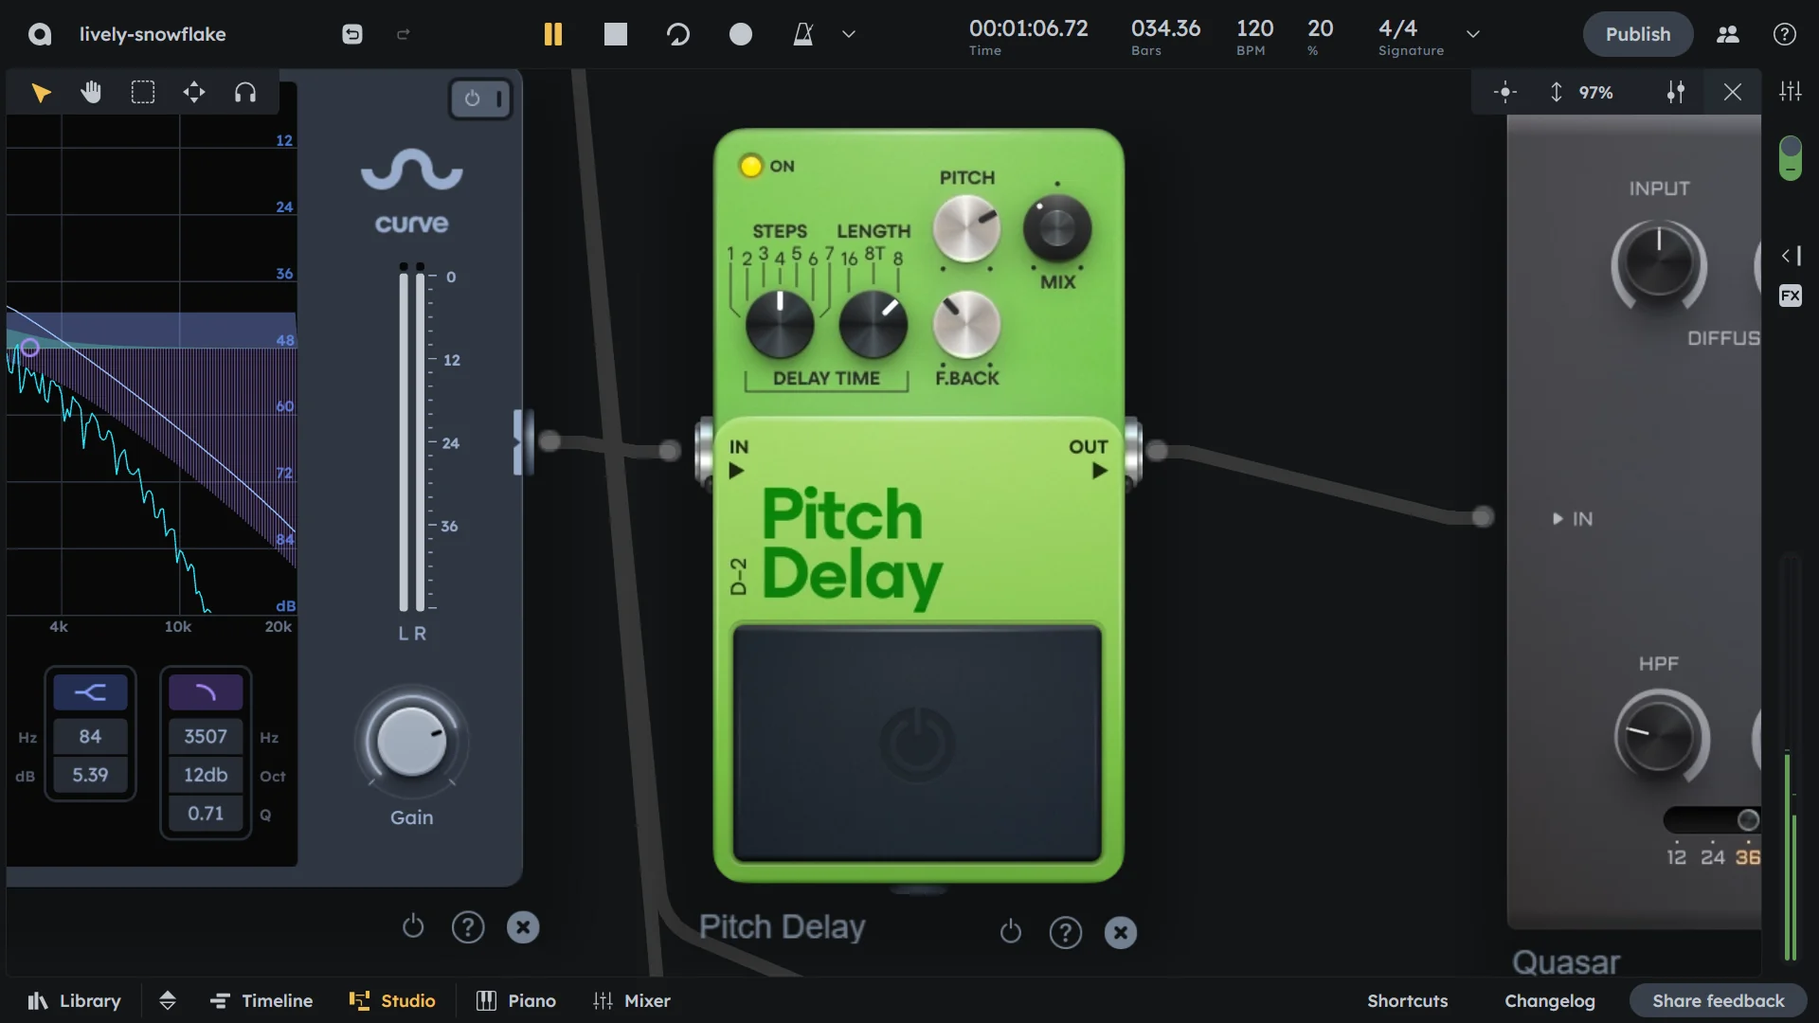Click the metronome icon

click(803, 34)
